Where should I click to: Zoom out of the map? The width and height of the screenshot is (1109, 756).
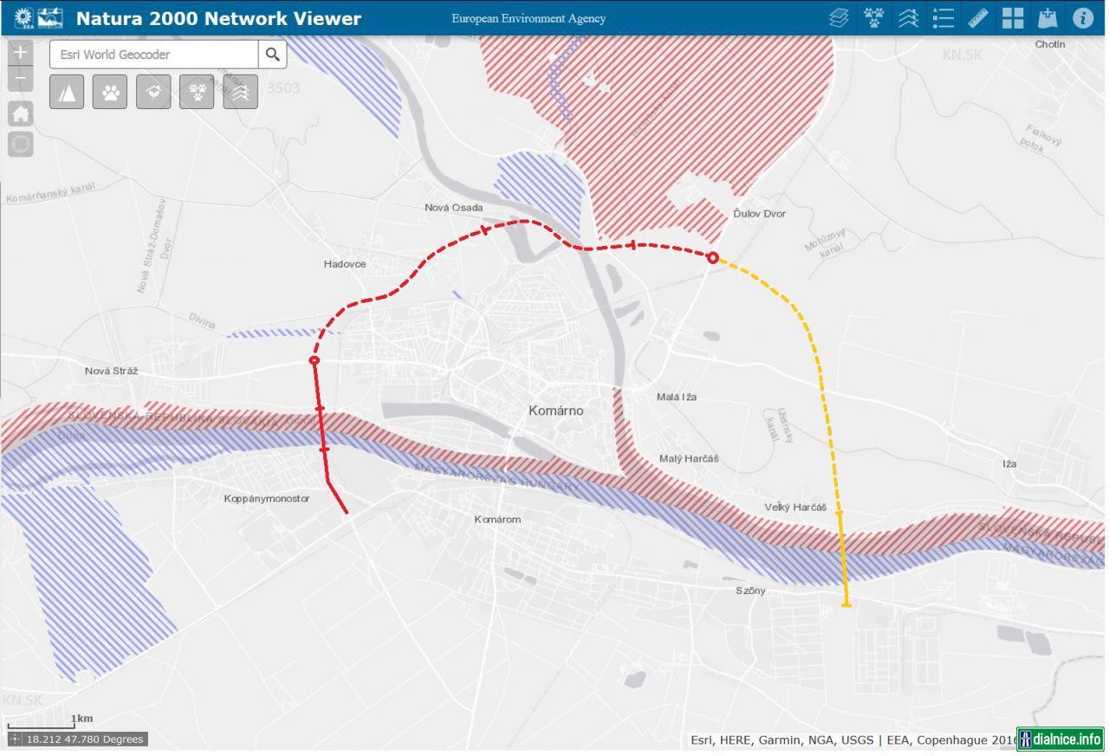pyautogui.click(x=21, y=79)
